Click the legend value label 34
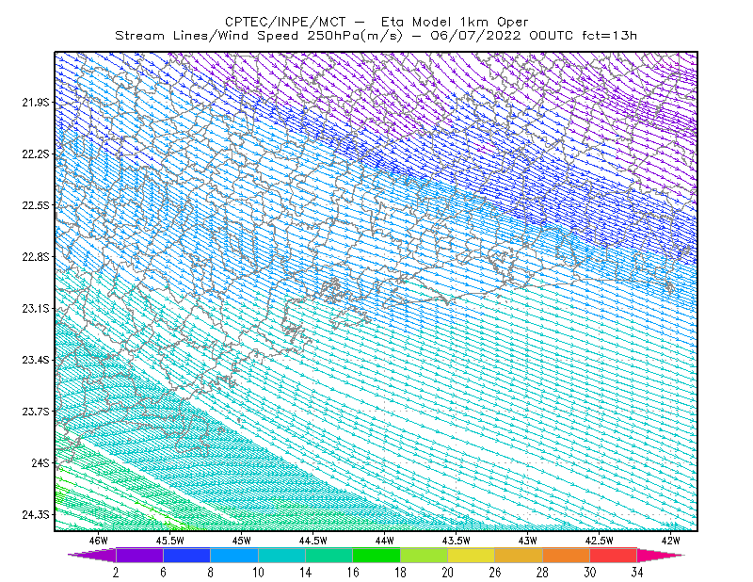The width and height of the screenshot is (753, 582). 637,573
